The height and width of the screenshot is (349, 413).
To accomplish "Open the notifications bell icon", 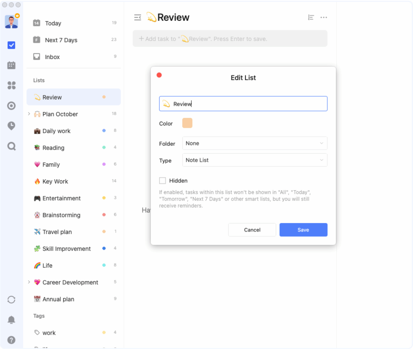I will 11,320.
